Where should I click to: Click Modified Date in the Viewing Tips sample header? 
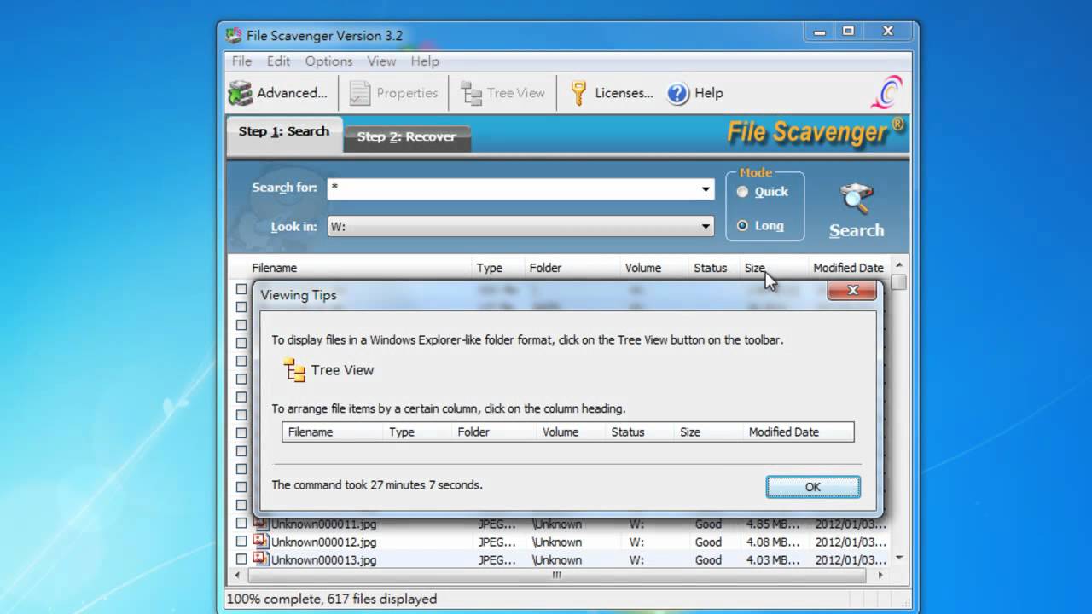click(784, 432)
